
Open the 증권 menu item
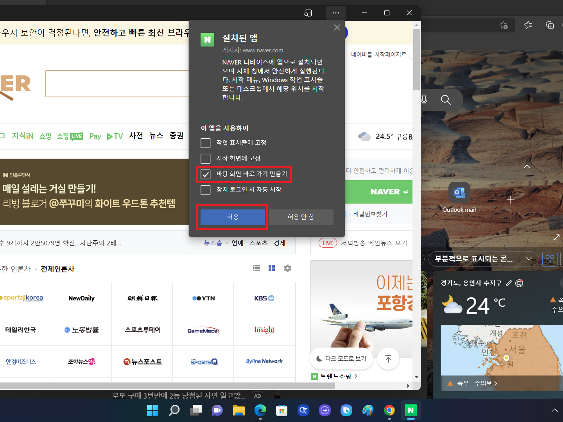coord(176,136)
